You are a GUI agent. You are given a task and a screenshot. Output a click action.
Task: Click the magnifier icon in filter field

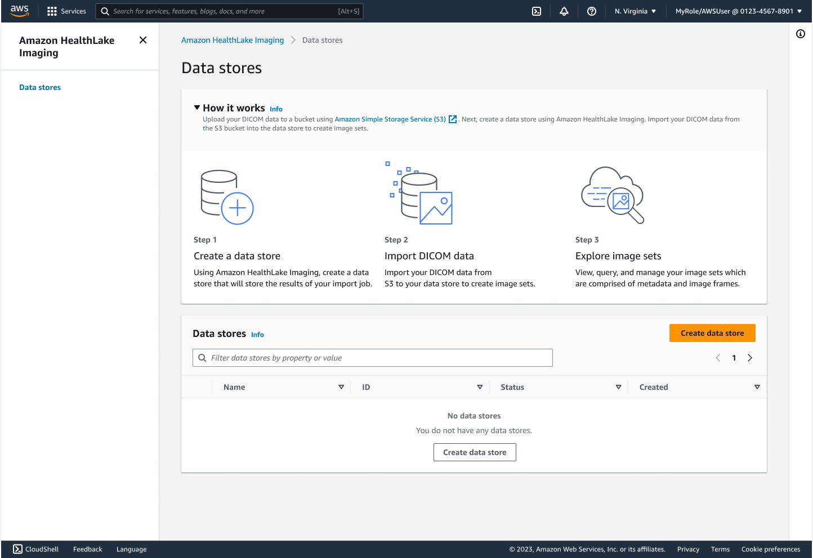[x=202, y=358]
